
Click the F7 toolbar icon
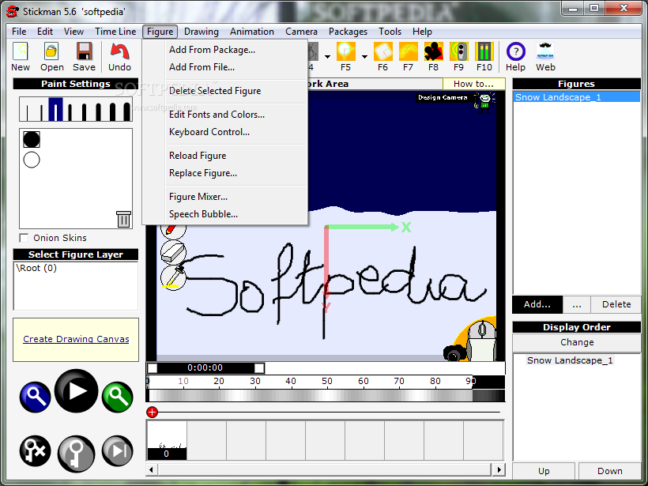coord(408,51)
